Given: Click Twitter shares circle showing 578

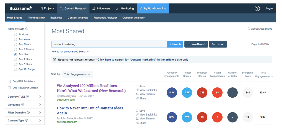Looking at the screenshot, I should pos(187,117).
